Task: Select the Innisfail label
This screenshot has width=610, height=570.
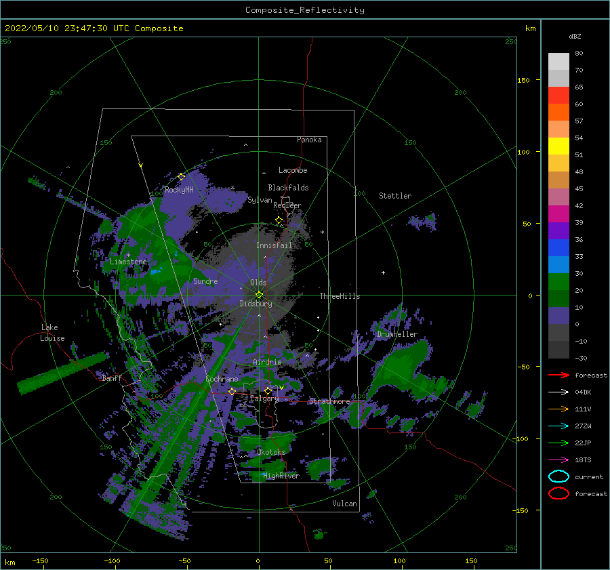Action: click(274, 245)
